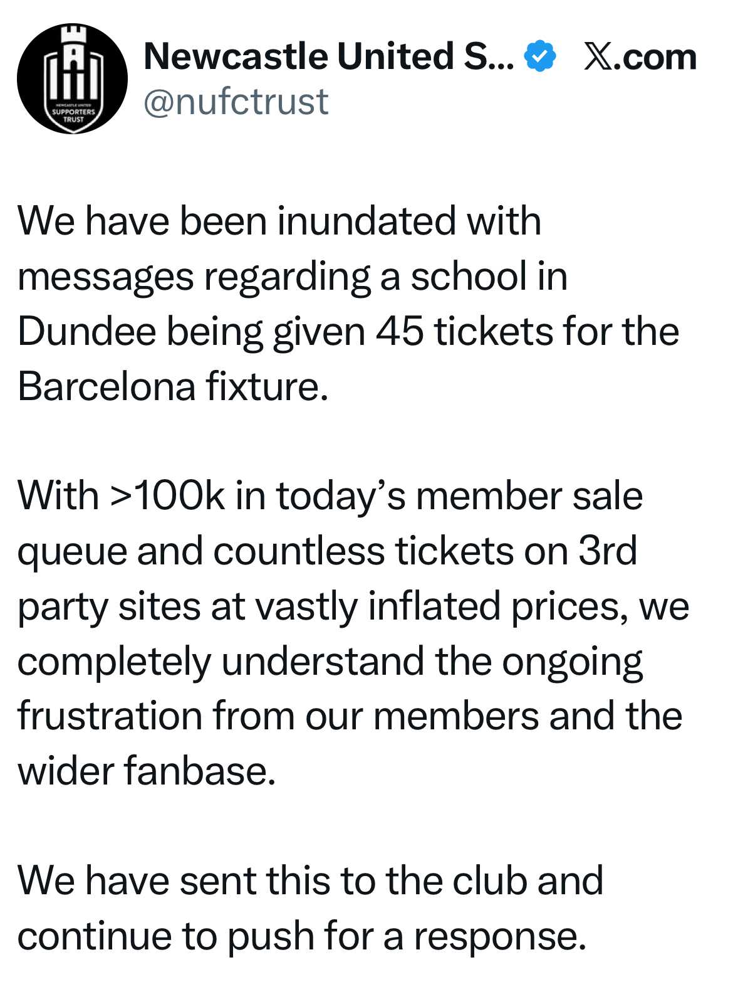Click the '>100k' figure in the tweet
Screen dimensions: 733x1004
(x=167, y=495)
